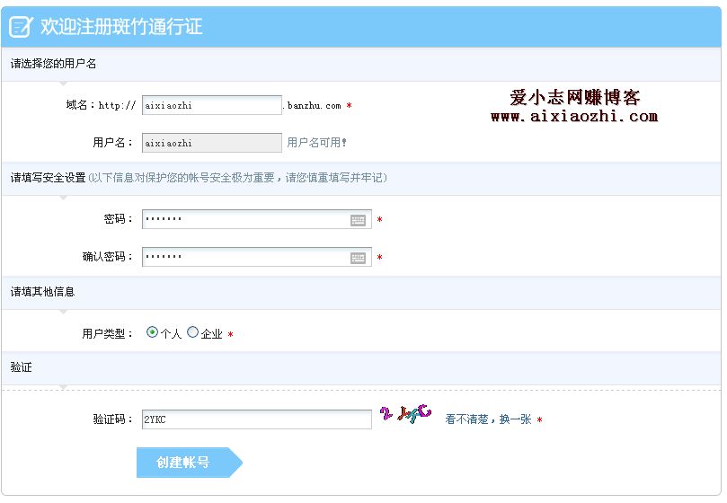Click the 创建帐号 button
The height and width of the screenshot is (503, 727).
190,463
